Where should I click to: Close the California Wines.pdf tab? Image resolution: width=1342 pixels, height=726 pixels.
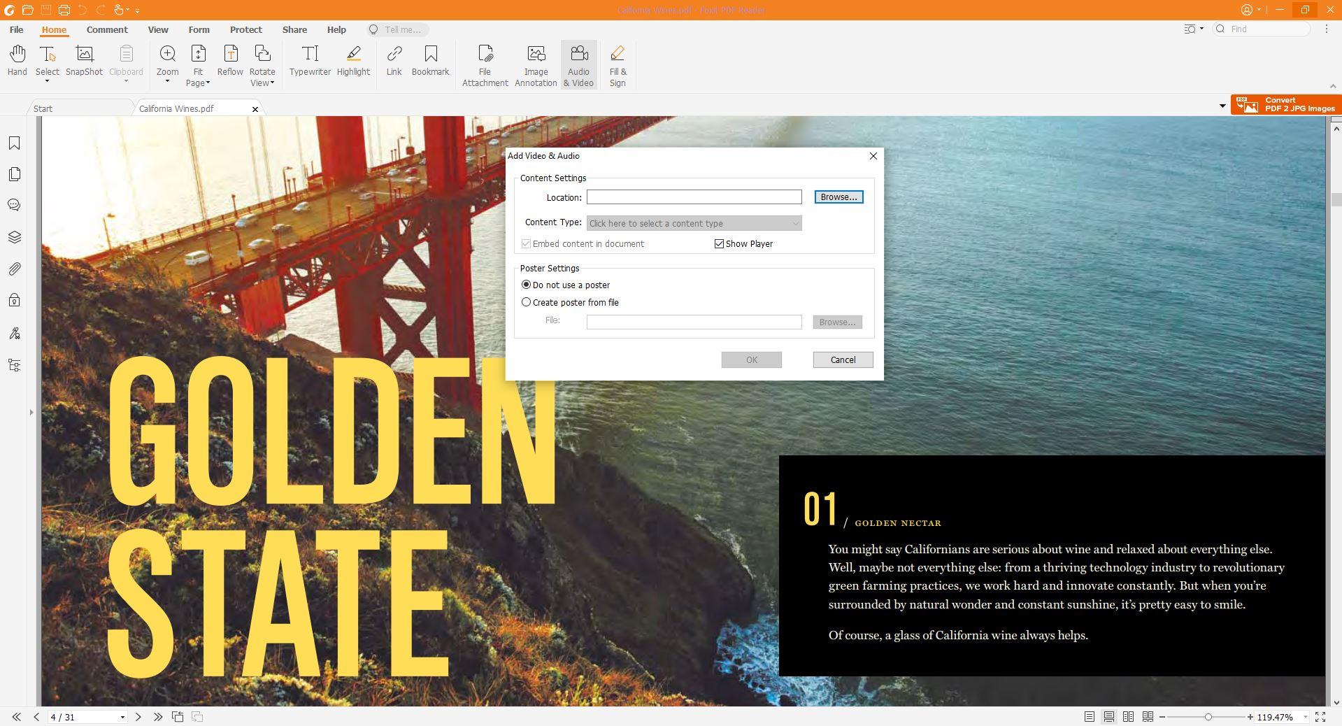click(x=255, y=109)
